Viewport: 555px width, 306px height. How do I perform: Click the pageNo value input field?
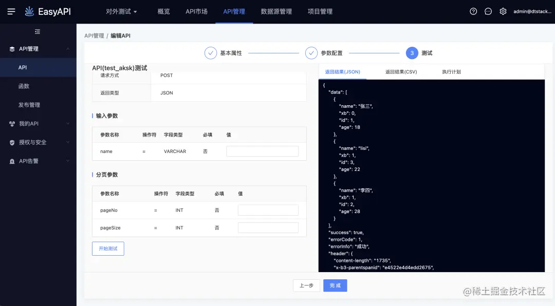point(268,210)
